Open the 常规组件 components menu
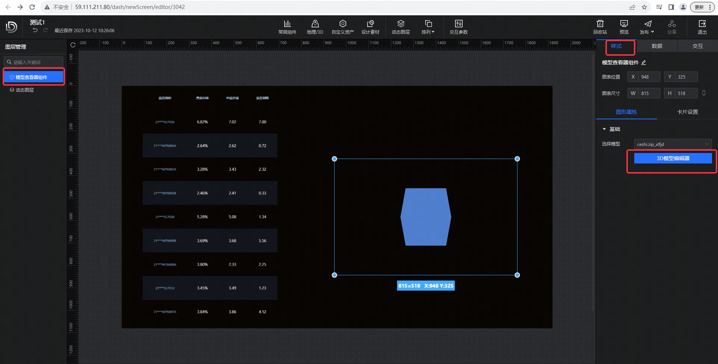The height and width of the screenshot is (364, 718). [287, 27]
